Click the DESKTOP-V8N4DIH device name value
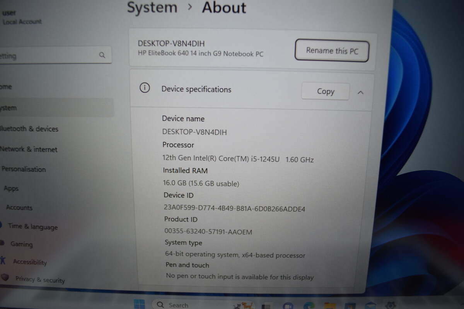464x309 pixels. point(194,132)
